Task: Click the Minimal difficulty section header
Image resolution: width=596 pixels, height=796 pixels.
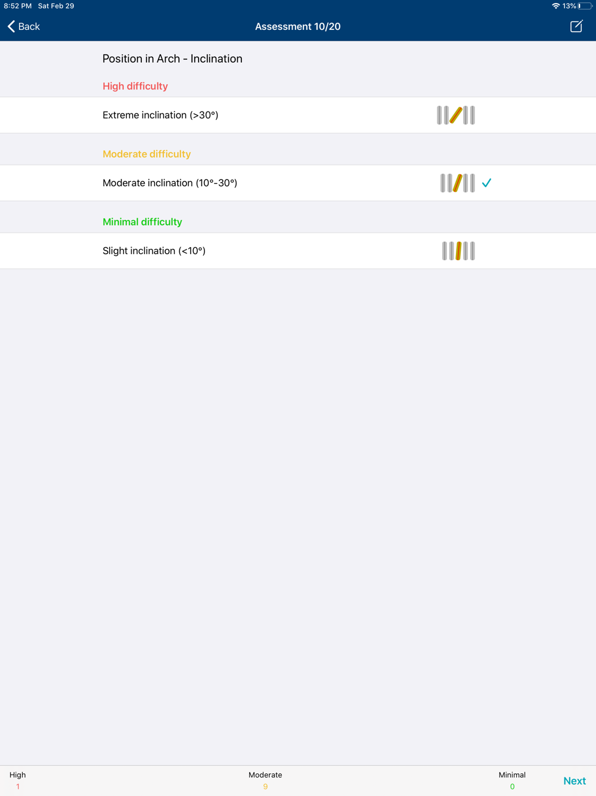Action: (142, 222)
